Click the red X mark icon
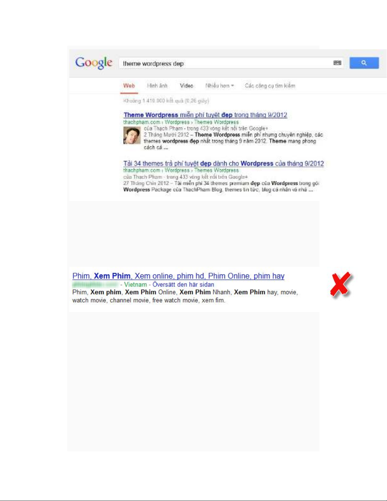387x501 pixels. 341,284
